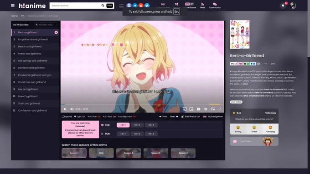Open the ONA thumbnail
The image size is (310, 174).
point(101,153)
